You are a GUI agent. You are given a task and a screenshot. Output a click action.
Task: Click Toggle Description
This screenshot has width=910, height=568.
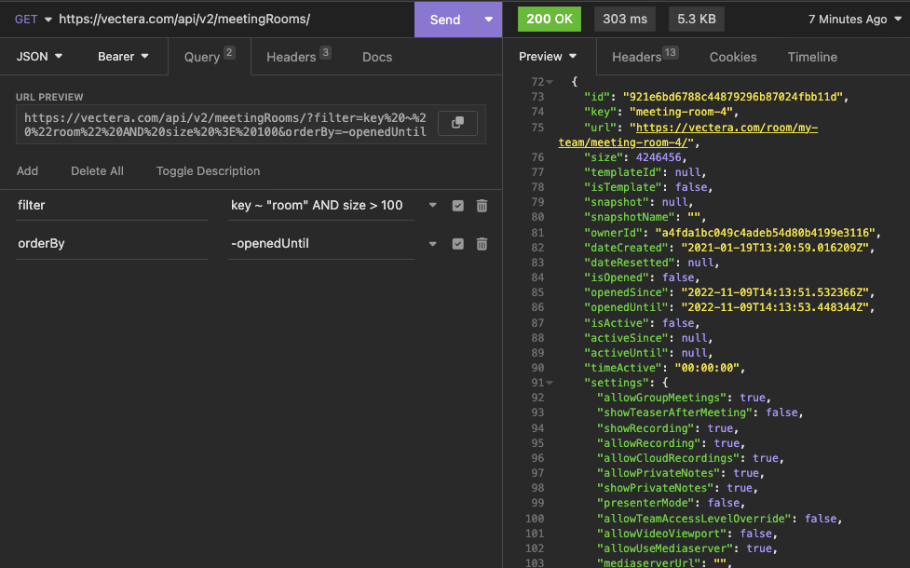tap(208, 171)
